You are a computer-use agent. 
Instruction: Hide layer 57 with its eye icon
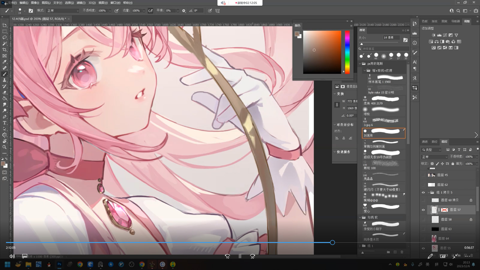point(423,210)
